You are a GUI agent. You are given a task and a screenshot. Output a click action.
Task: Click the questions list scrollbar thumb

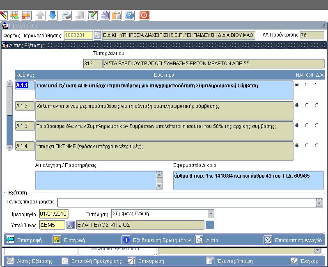9,101
